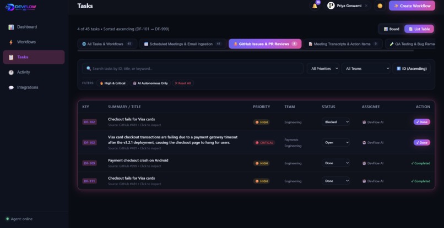The height and width of the screenshot is (228, 444).
Task: Click the CRITICAL priority badge
Action: coord(264,143)
